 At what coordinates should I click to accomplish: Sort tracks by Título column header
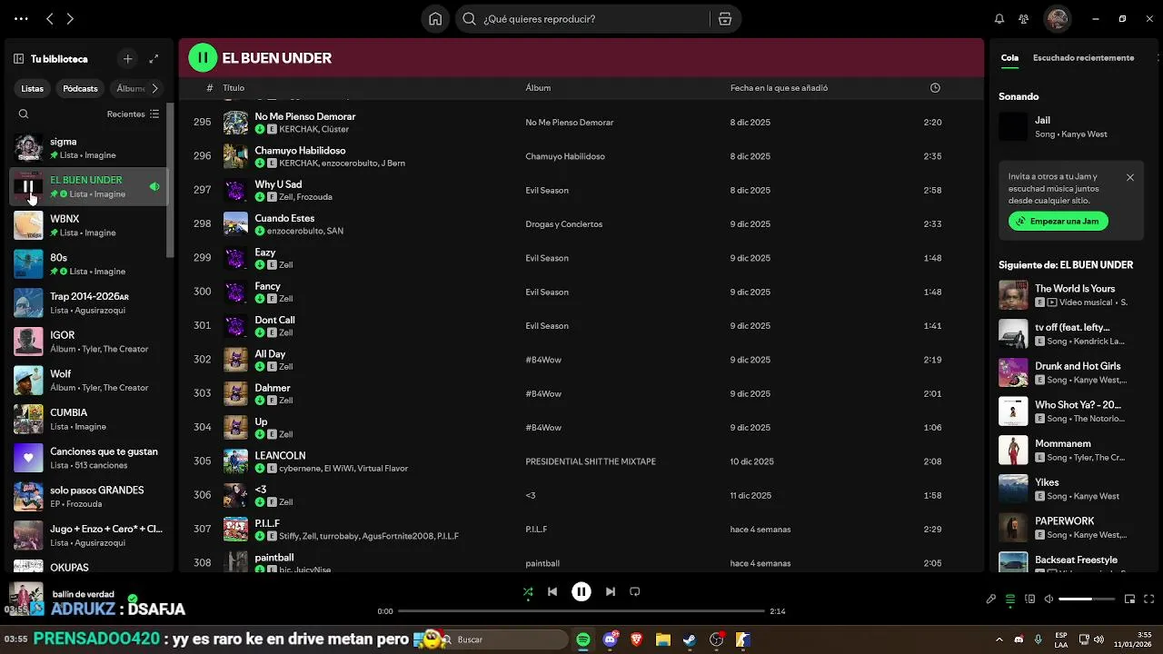click(234, 88)
